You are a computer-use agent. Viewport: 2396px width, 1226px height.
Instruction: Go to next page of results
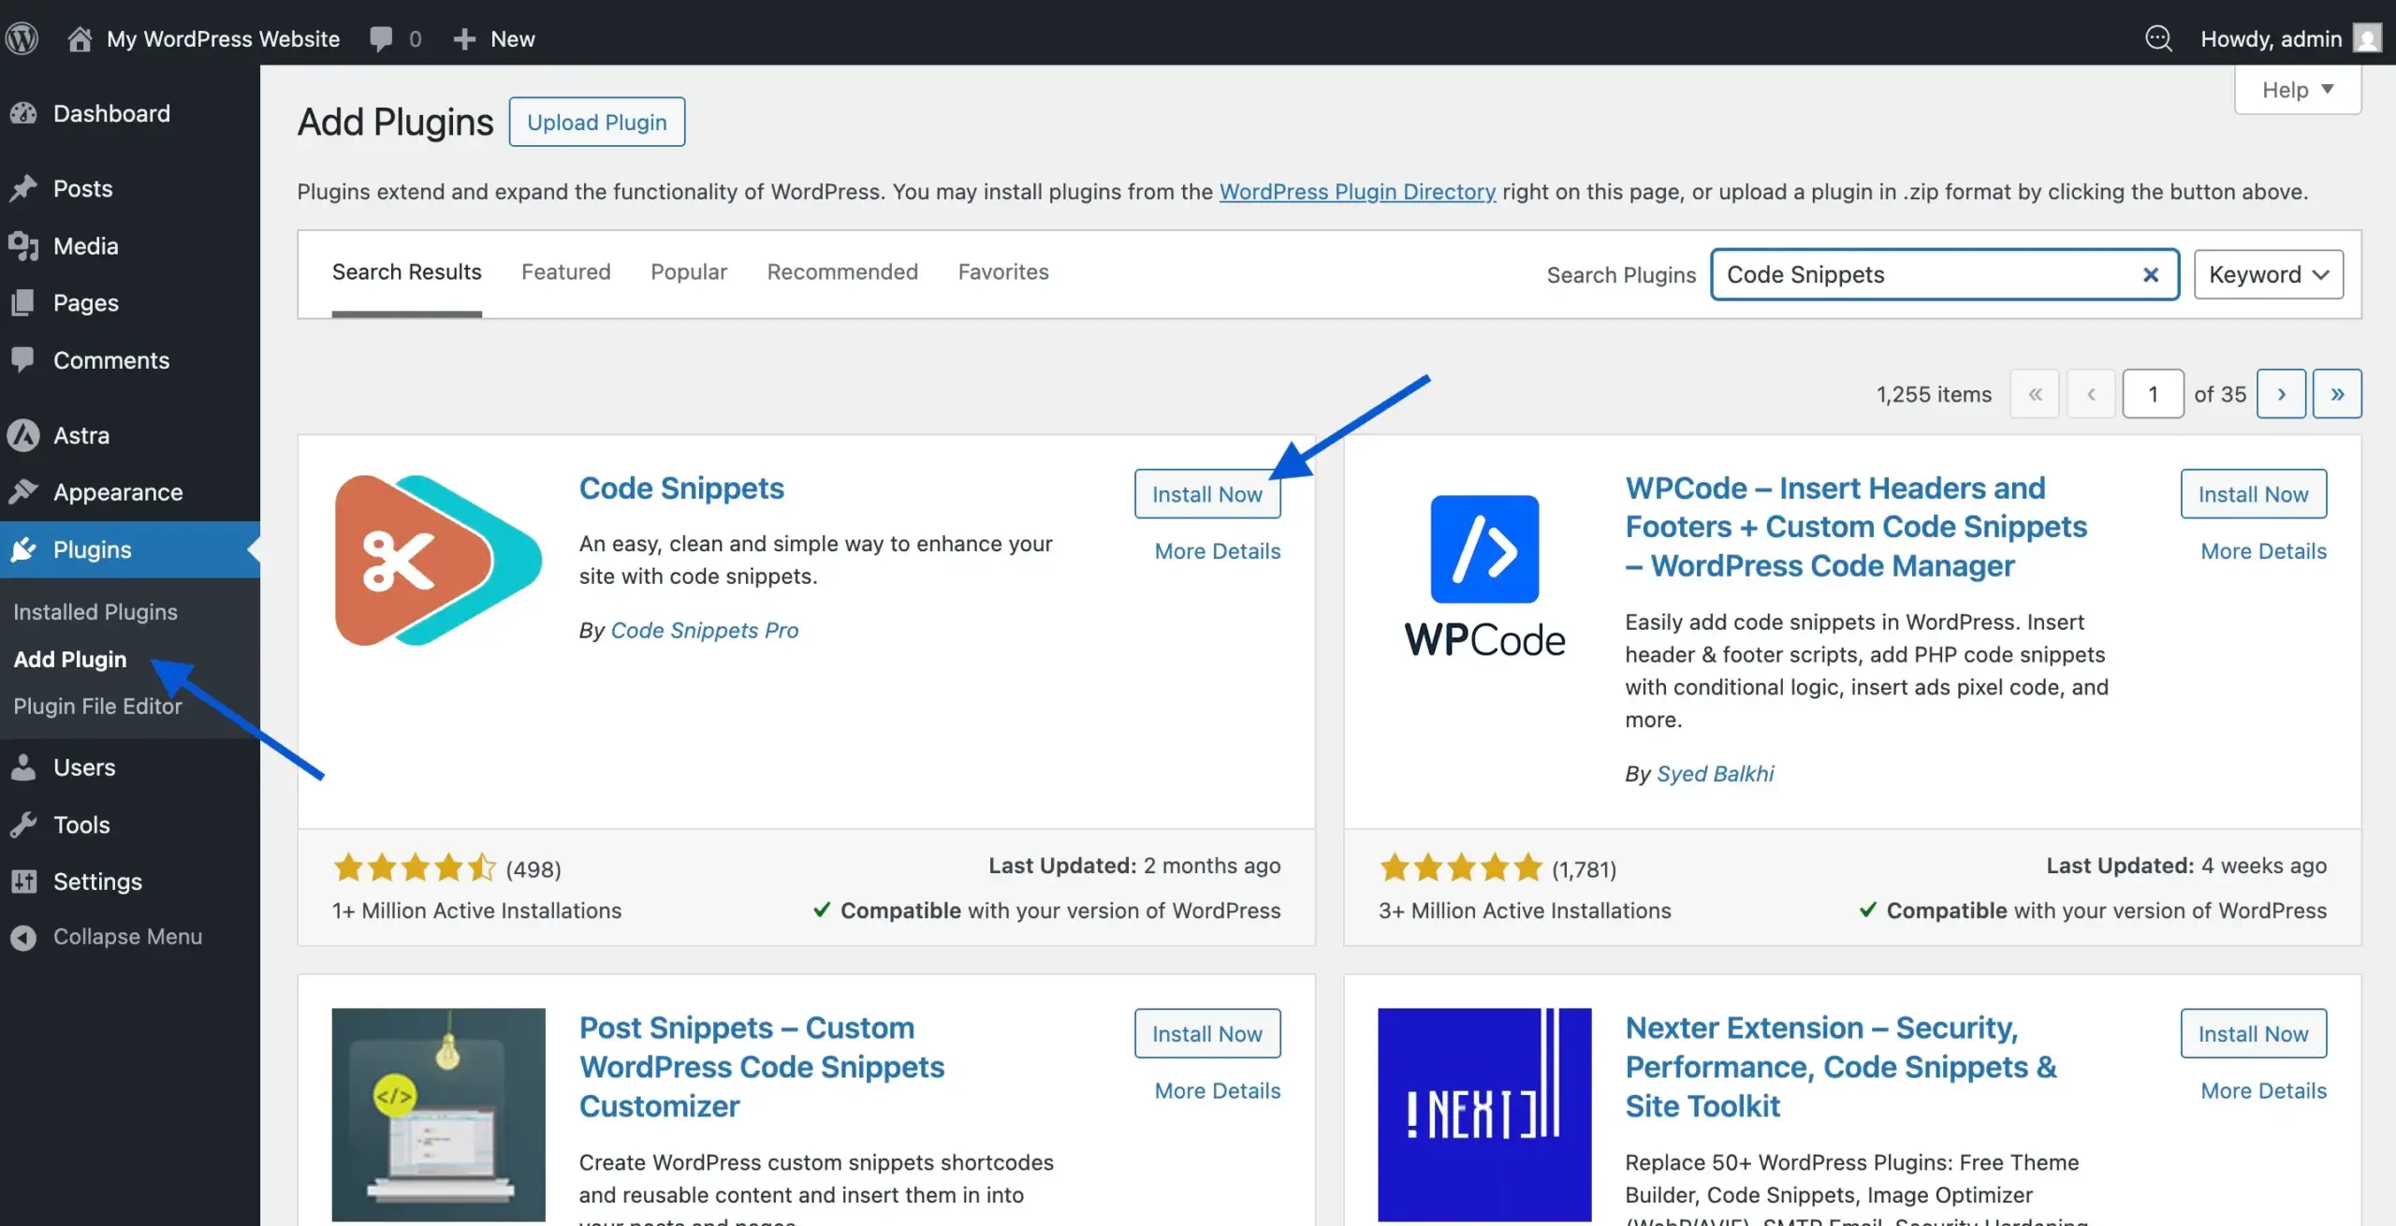tap(2281, 394)
